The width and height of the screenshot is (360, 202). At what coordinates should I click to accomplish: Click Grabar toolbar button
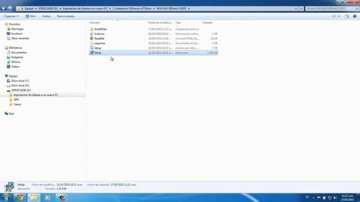coord(46,16)
